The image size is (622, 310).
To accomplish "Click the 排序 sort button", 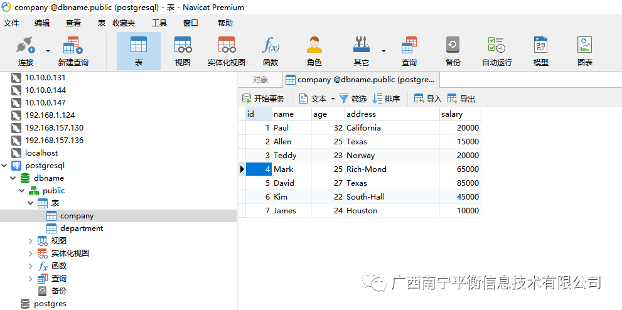I will (x=387, y=99).
